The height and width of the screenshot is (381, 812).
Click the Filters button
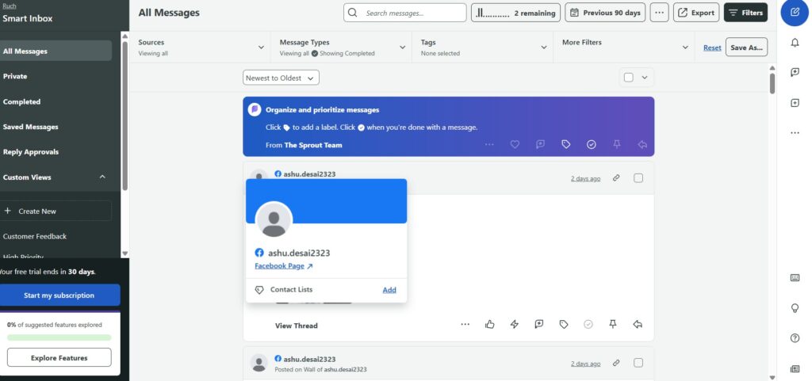coord(745,13)
